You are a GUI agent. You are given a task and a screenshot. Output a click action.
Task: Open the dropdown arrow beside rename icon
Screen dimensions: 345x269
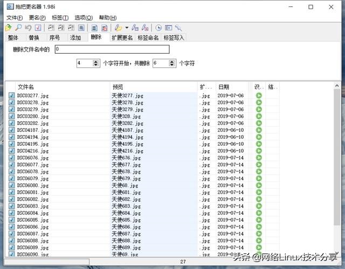[127, 27]
